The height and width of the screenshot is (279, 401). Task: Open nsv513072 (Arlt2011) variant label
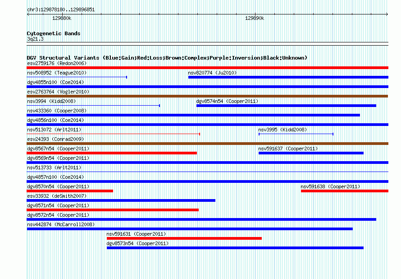pos(54,130)
